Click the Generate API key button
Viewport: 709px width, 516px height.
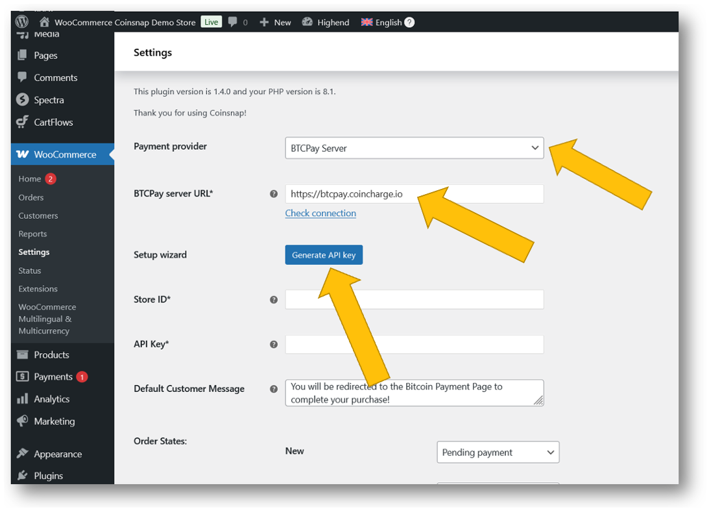point(324,255)
